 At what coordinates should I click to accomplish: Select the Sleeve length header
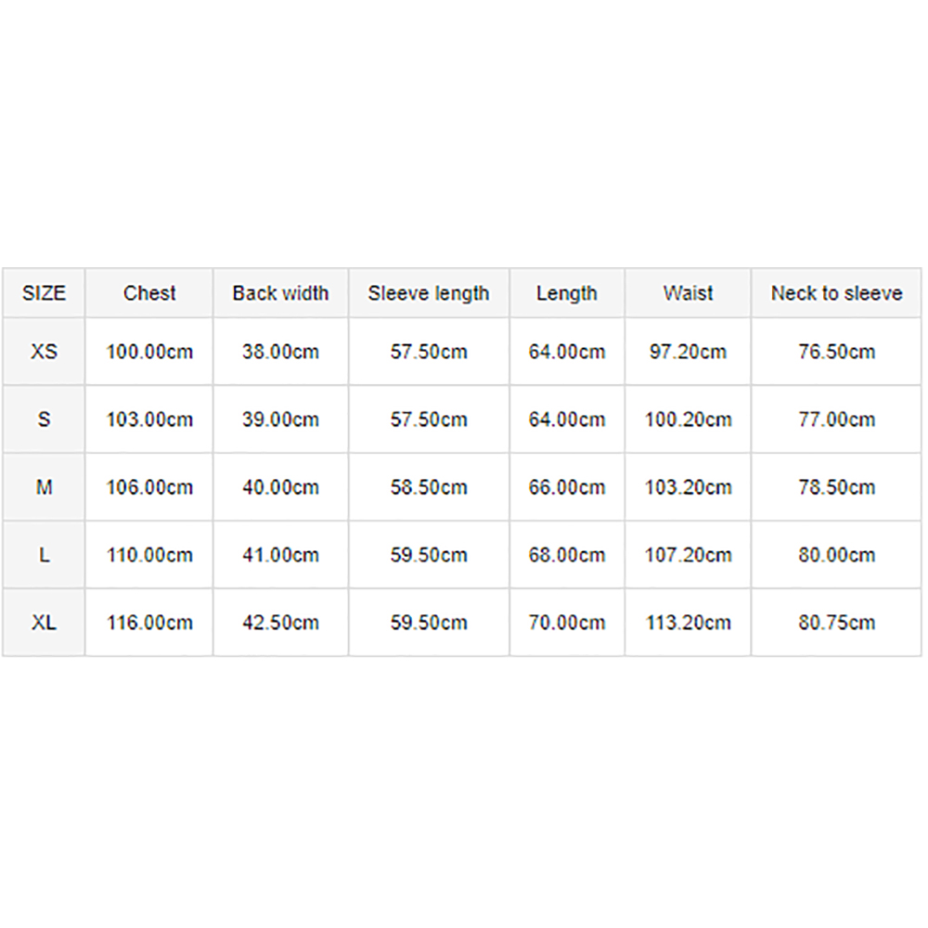coord(429,293)
